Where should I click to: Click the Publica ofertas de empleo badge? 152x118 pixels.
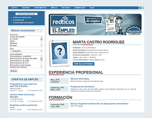click(x=93, y=20)
